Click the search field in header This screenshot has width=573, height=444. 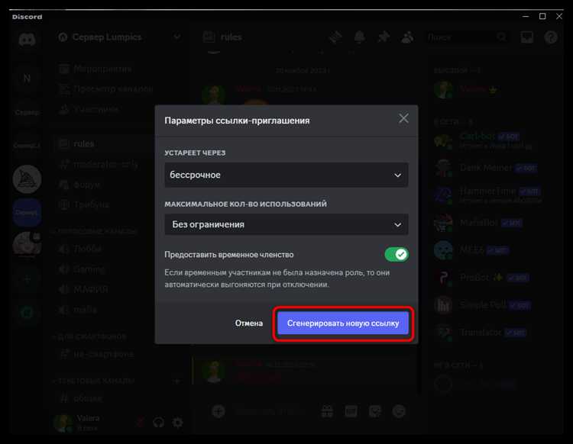(467, 37)
